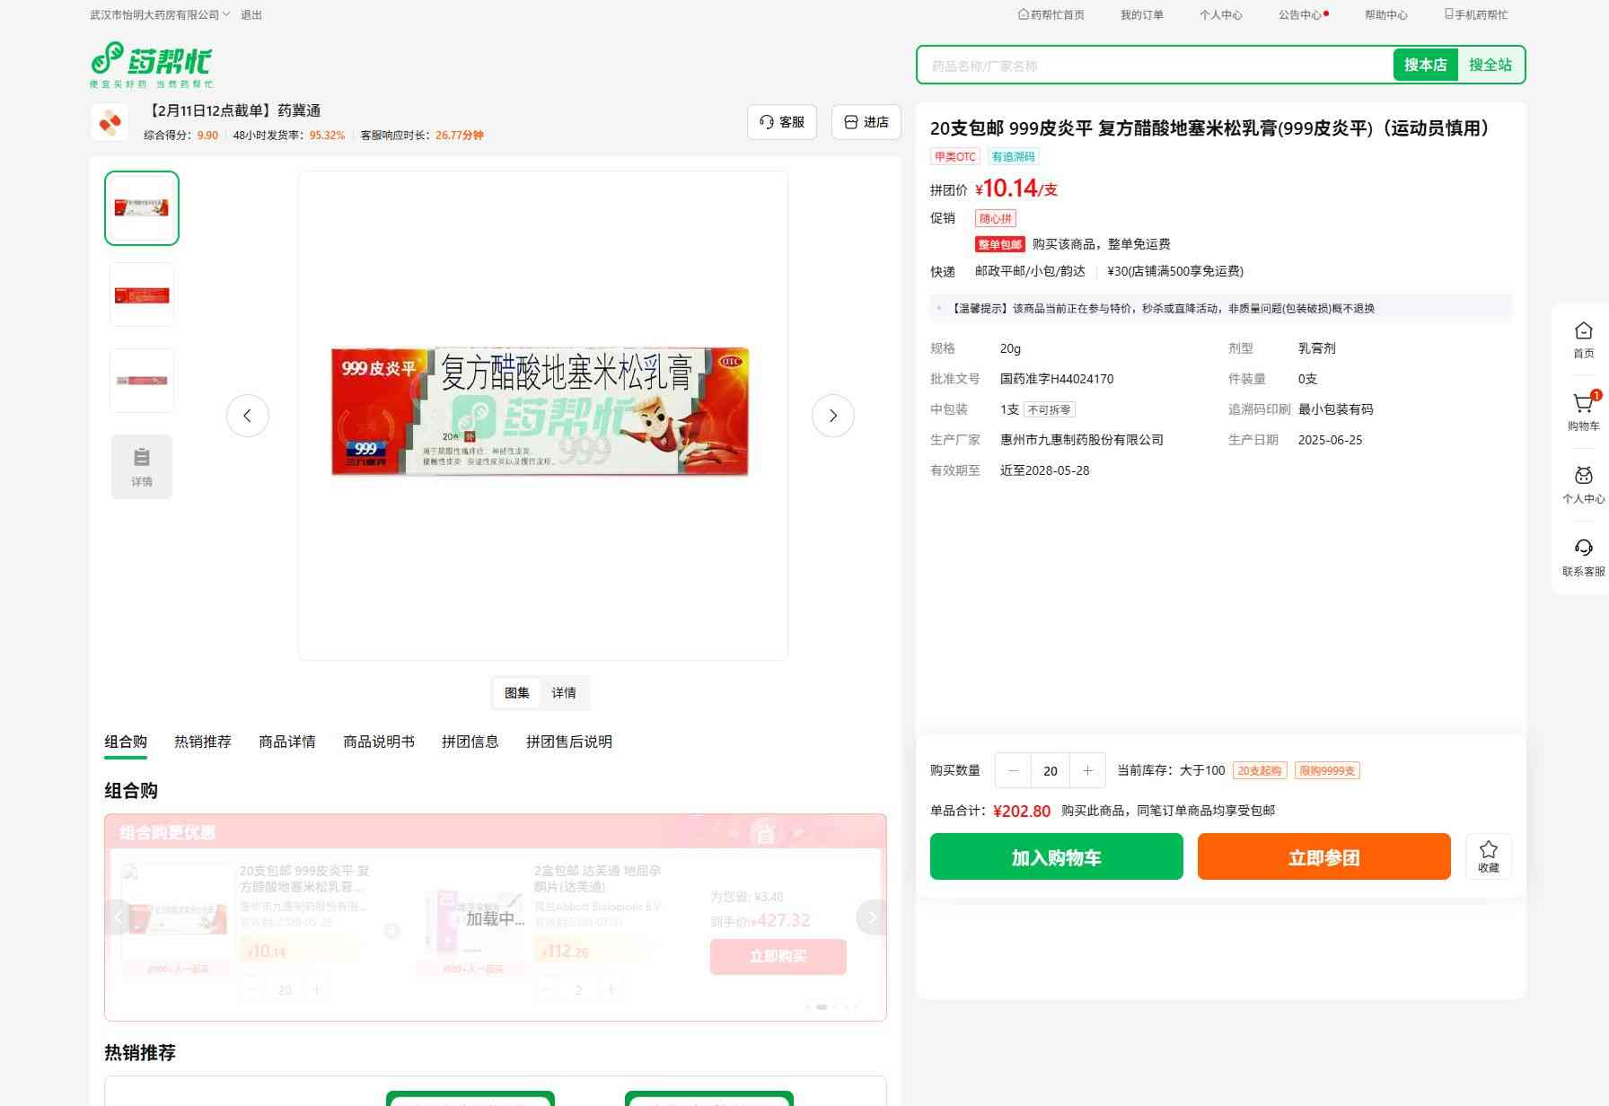Viewport: 1609px width, 1106px height.
Task: Click the green 加入购物车 button
Action: (x=1056, y=856)
